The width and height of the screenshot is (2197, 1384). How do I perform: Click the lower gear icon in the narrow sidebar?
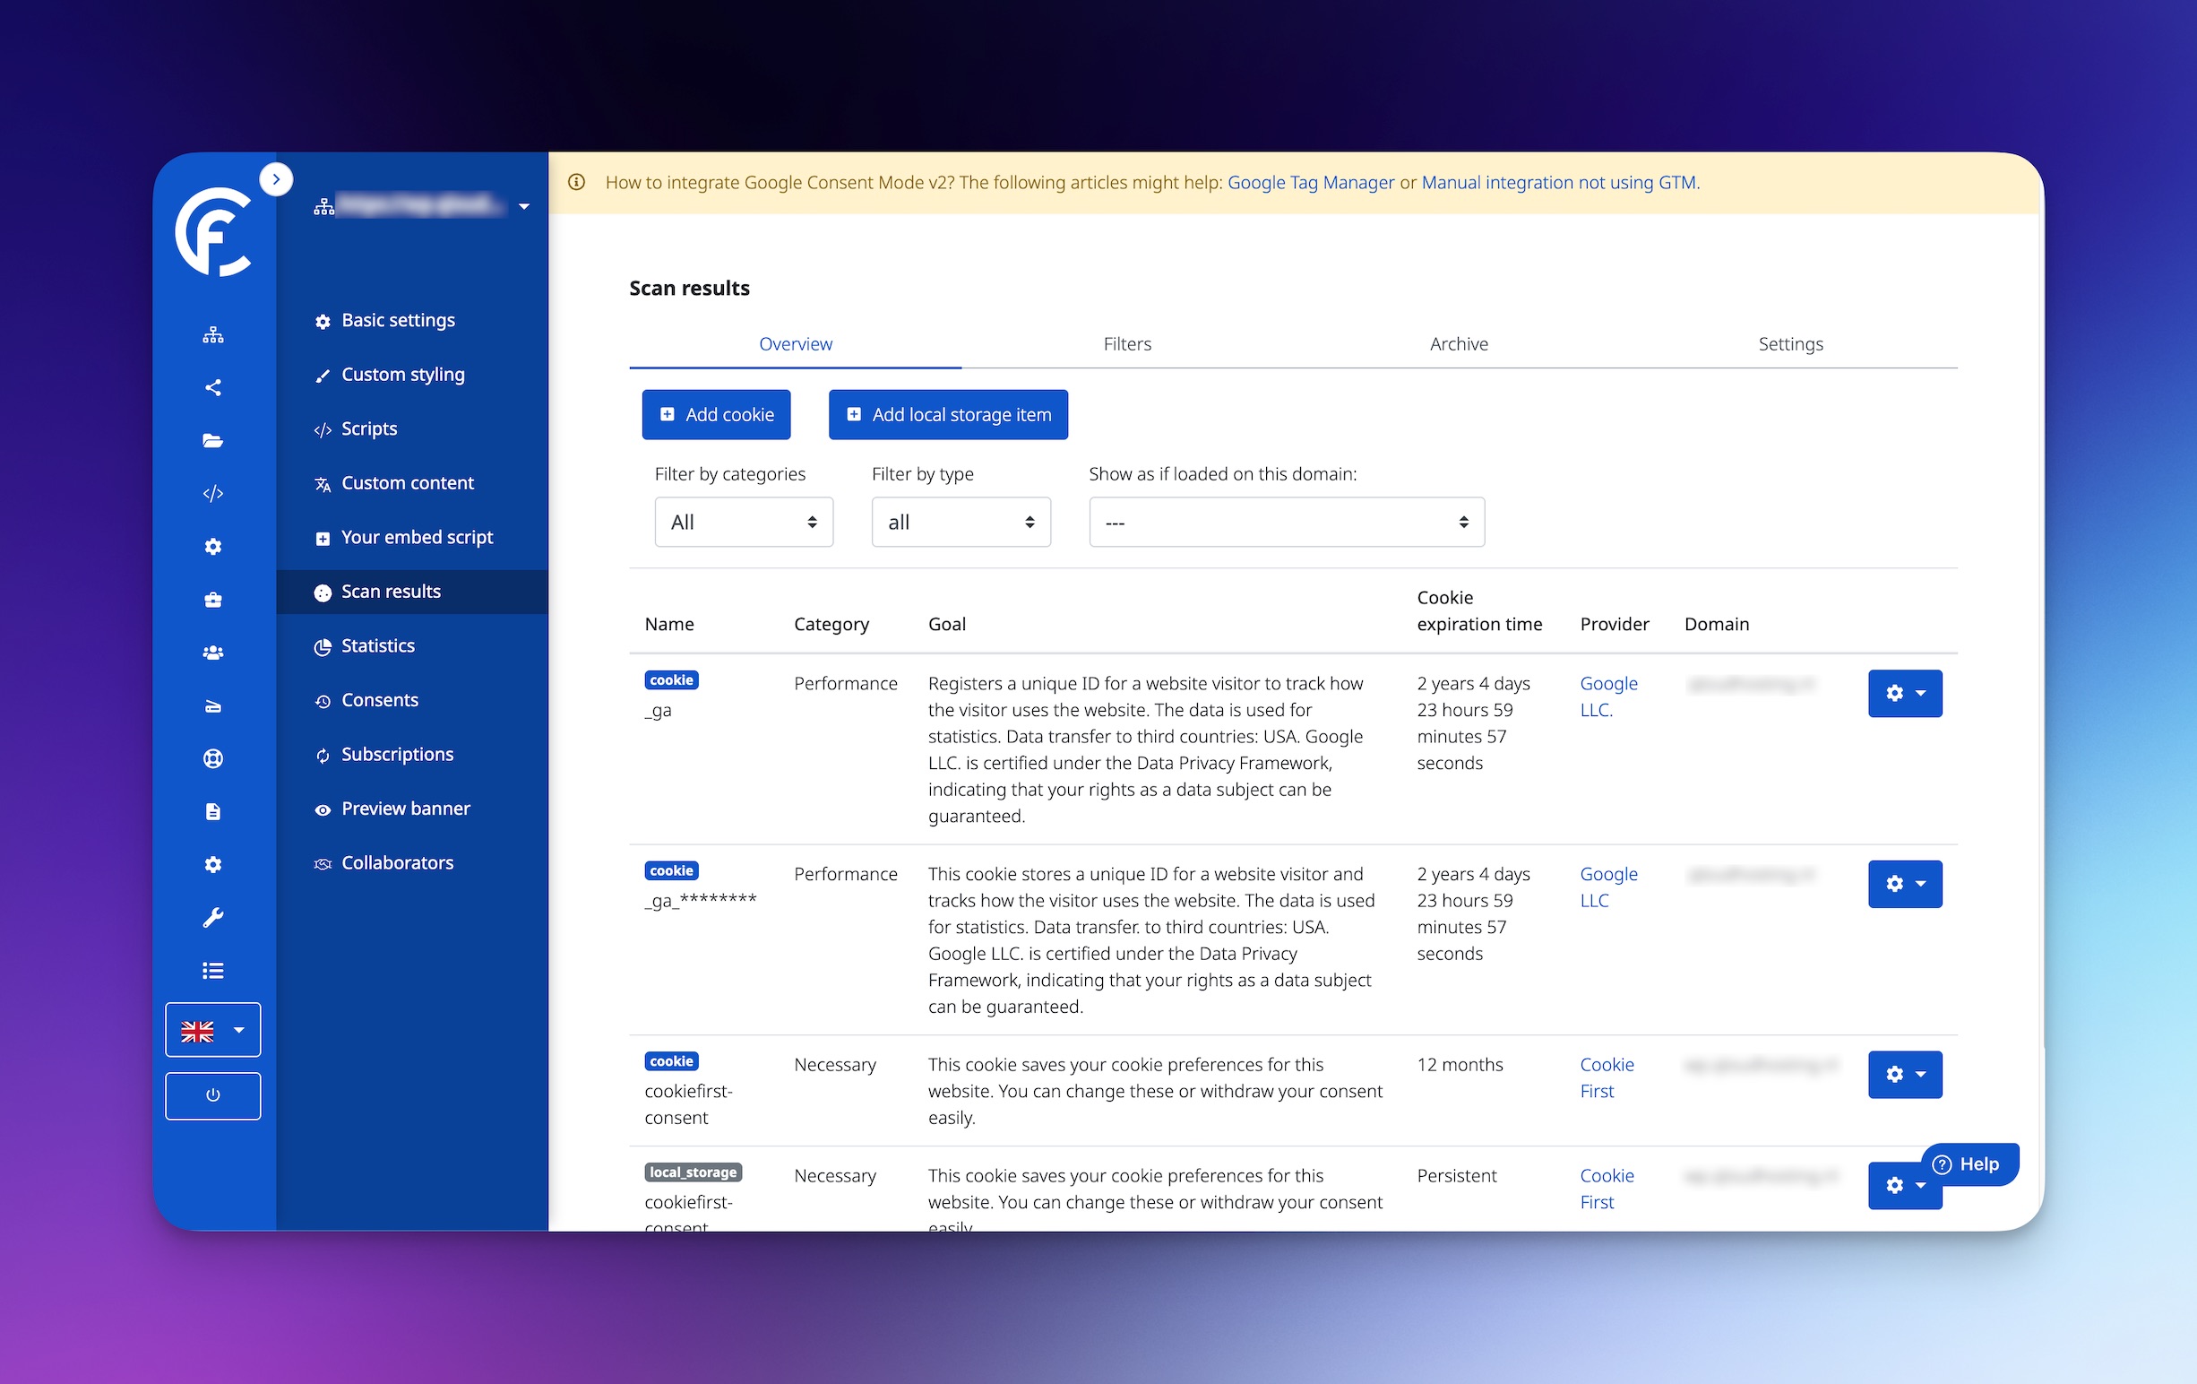tap(212, 864)
